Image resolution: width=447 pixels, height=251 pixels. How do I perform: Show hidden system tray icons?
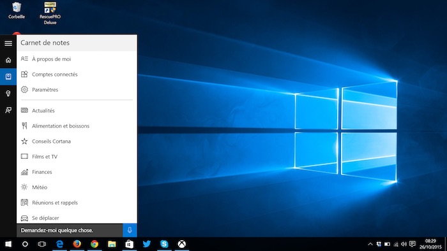click(370, 244)
